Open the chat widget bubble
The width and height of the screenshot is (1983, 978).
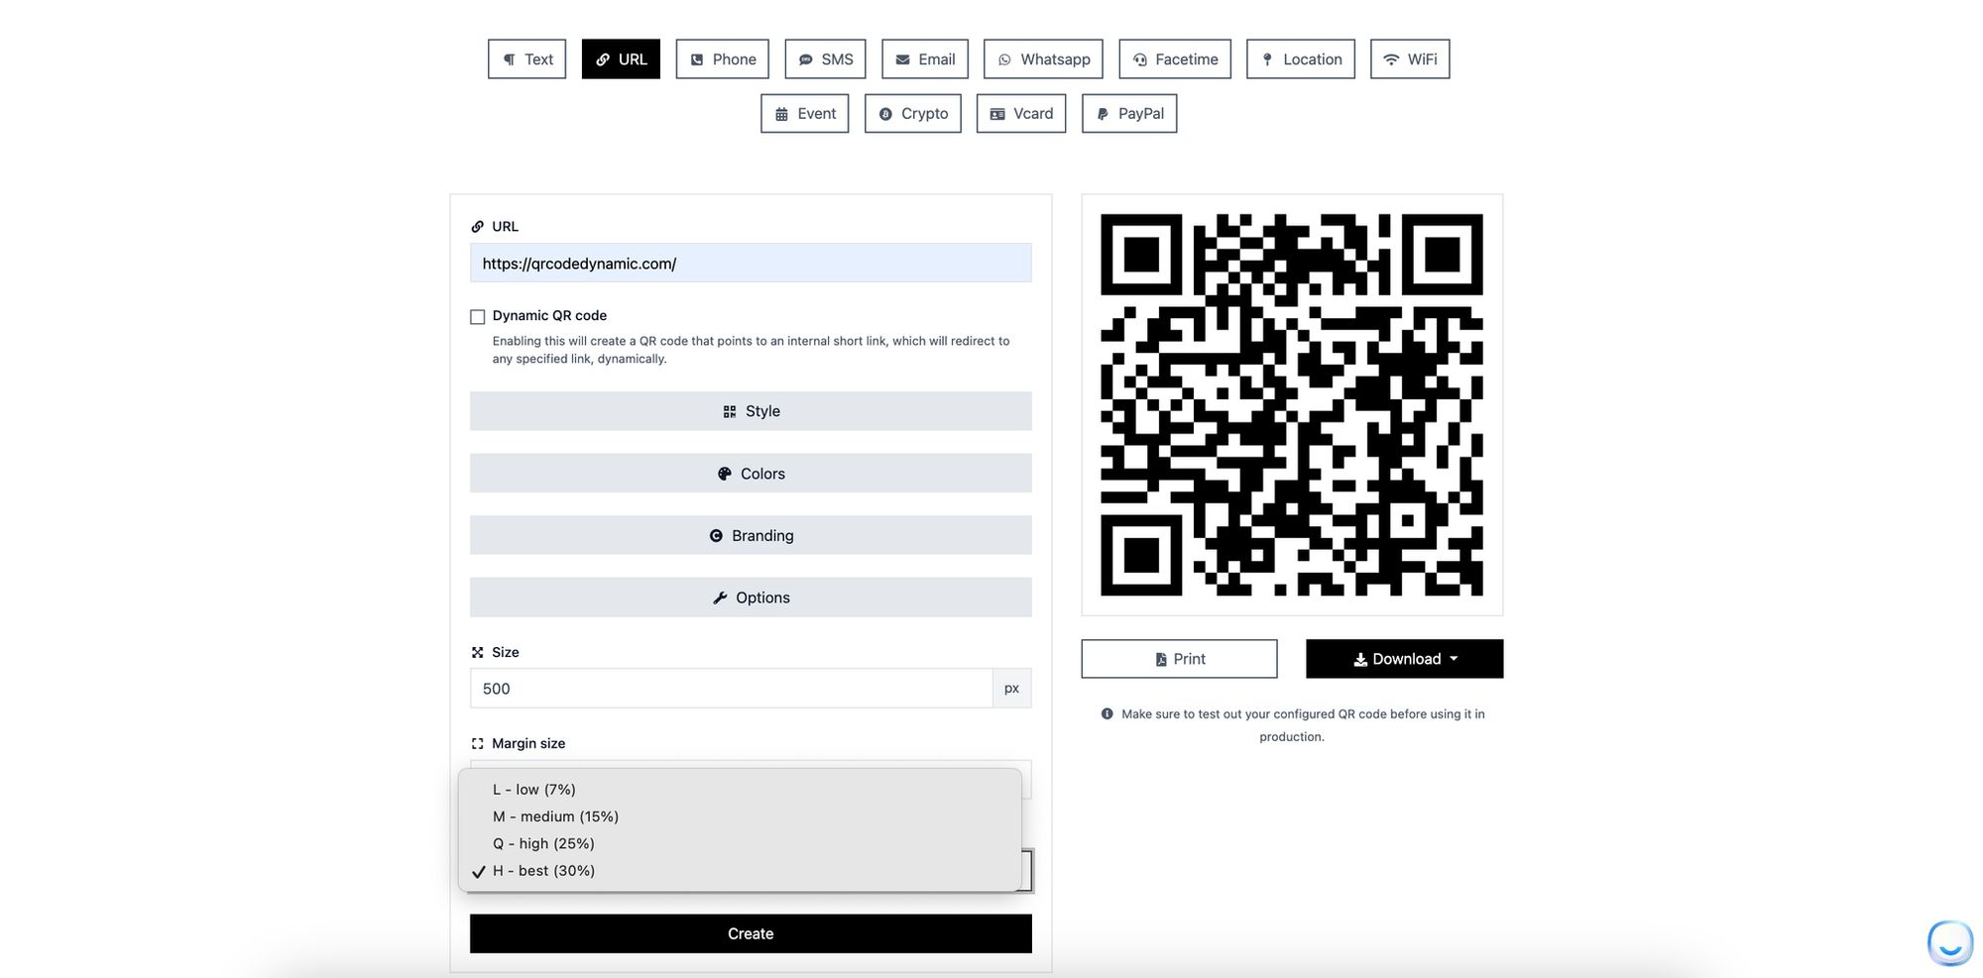point(1950,942)
